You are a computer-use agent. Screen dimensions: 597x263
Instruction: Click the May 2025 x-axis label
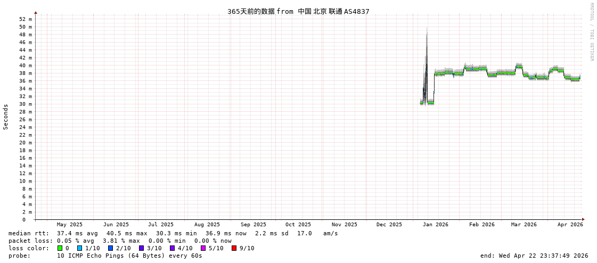pyautogui.click(x=70, y=225)
